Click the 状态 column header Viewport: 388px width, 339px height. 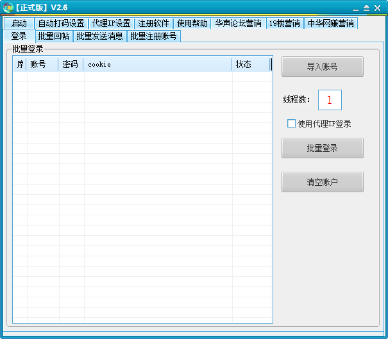tap(251, 64)
